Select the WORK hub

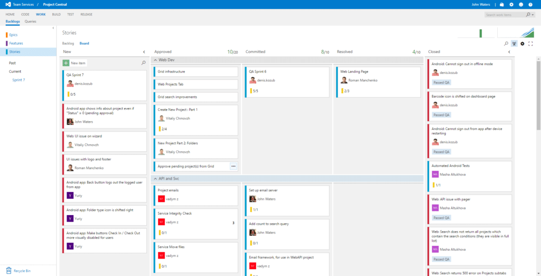click(41, 14)
